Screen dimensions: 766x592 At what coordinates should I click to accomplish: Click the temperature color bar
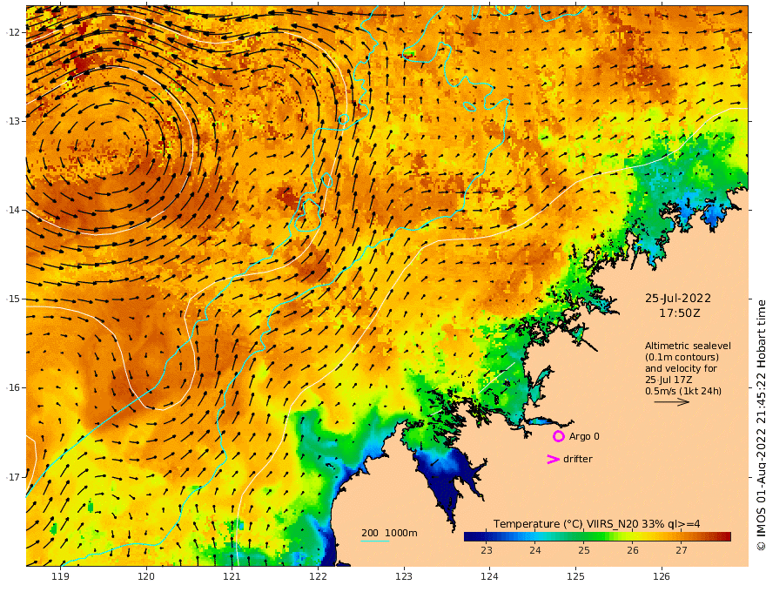coord(597,536)
